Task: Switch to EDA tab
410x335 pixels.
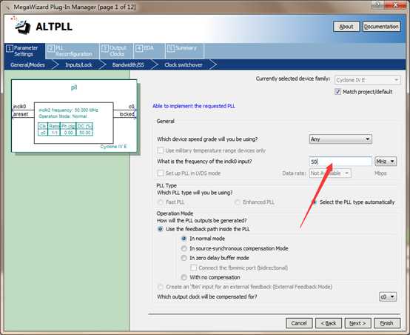Action: pos(149,51)
